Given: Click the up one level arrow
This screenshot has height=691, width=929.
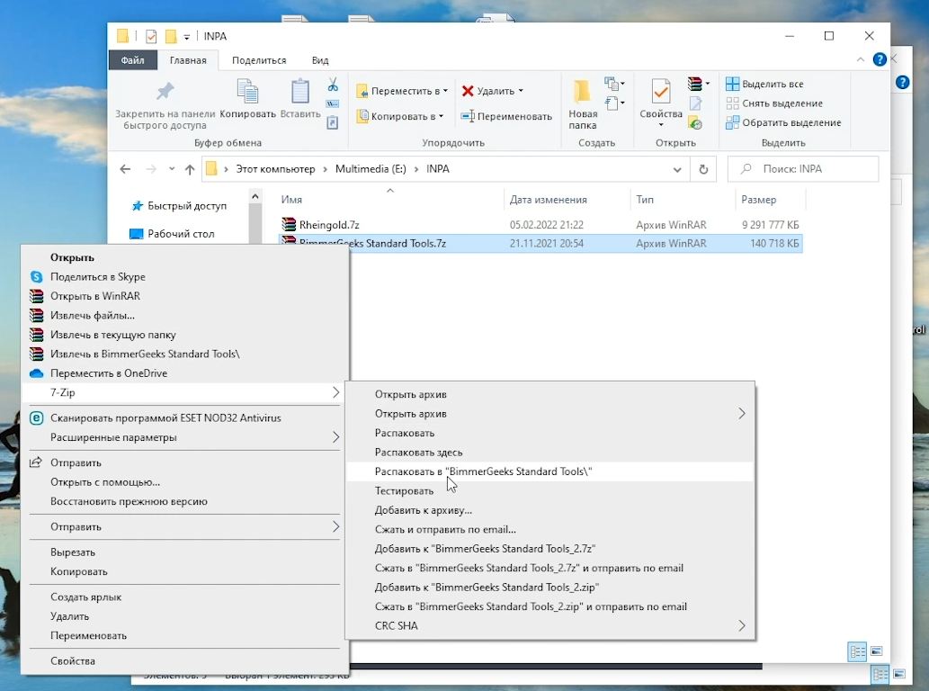Looking at the screenshot, I should pos(190,169).
